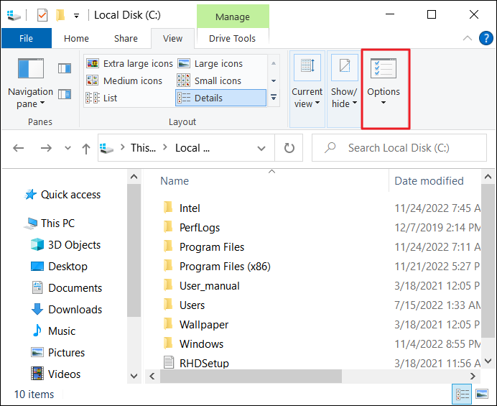Click the Manage contextual tab header
This screenshot has height=406, width=497.
coord(233,17)
